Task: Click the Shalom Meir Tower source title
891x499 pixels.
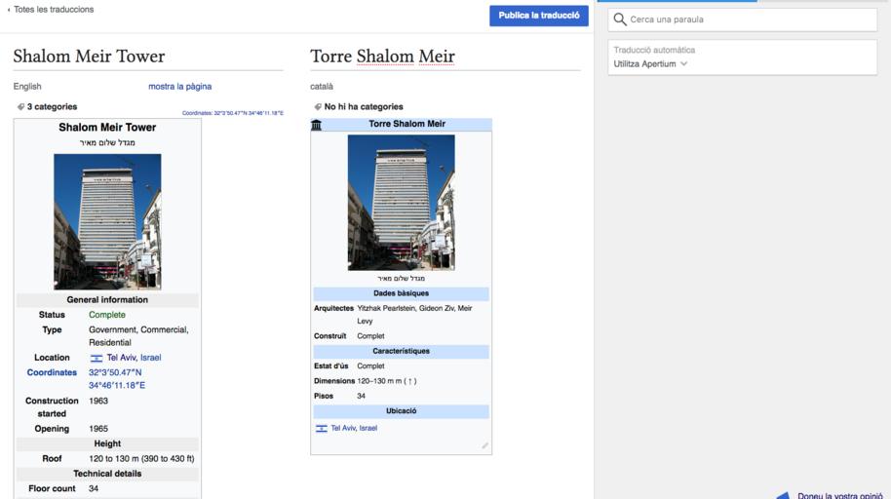Action: point(89,57)
